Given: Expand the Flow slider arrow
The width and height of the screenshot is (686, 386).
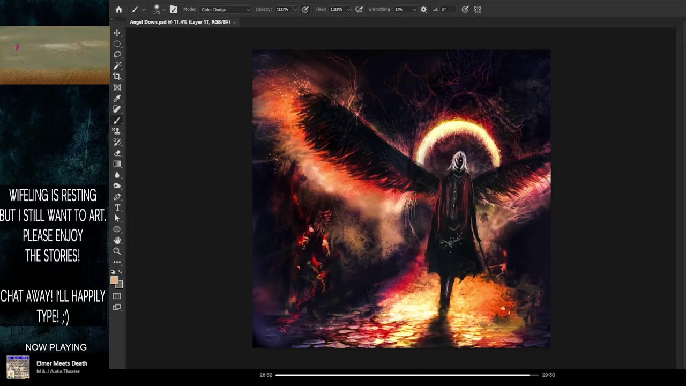Looking at the screenshot, I should click(348, 10).
